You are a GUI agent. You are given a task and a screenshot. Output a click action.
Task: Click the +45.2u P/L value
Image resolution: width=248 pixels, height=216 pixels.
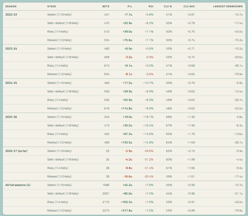(127, 185)
